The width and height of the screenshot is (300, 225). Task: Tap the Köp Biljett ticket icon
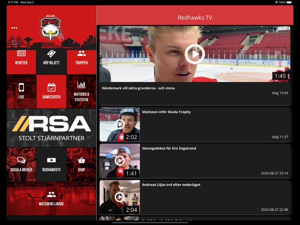point(51,58)
